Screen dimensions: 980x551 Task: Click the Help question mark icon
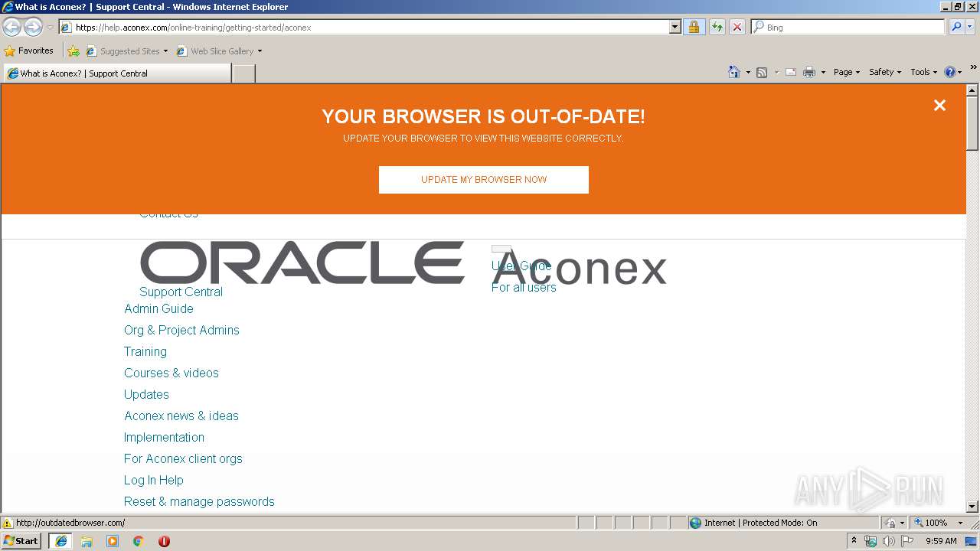950,72
